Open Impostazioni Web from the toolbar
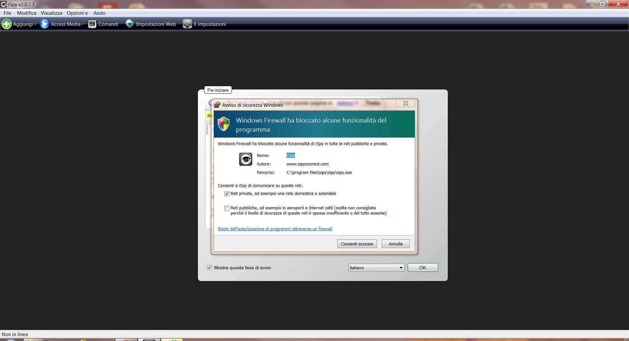The width and height of the screenshot is (629, 341). pos(151,24)
